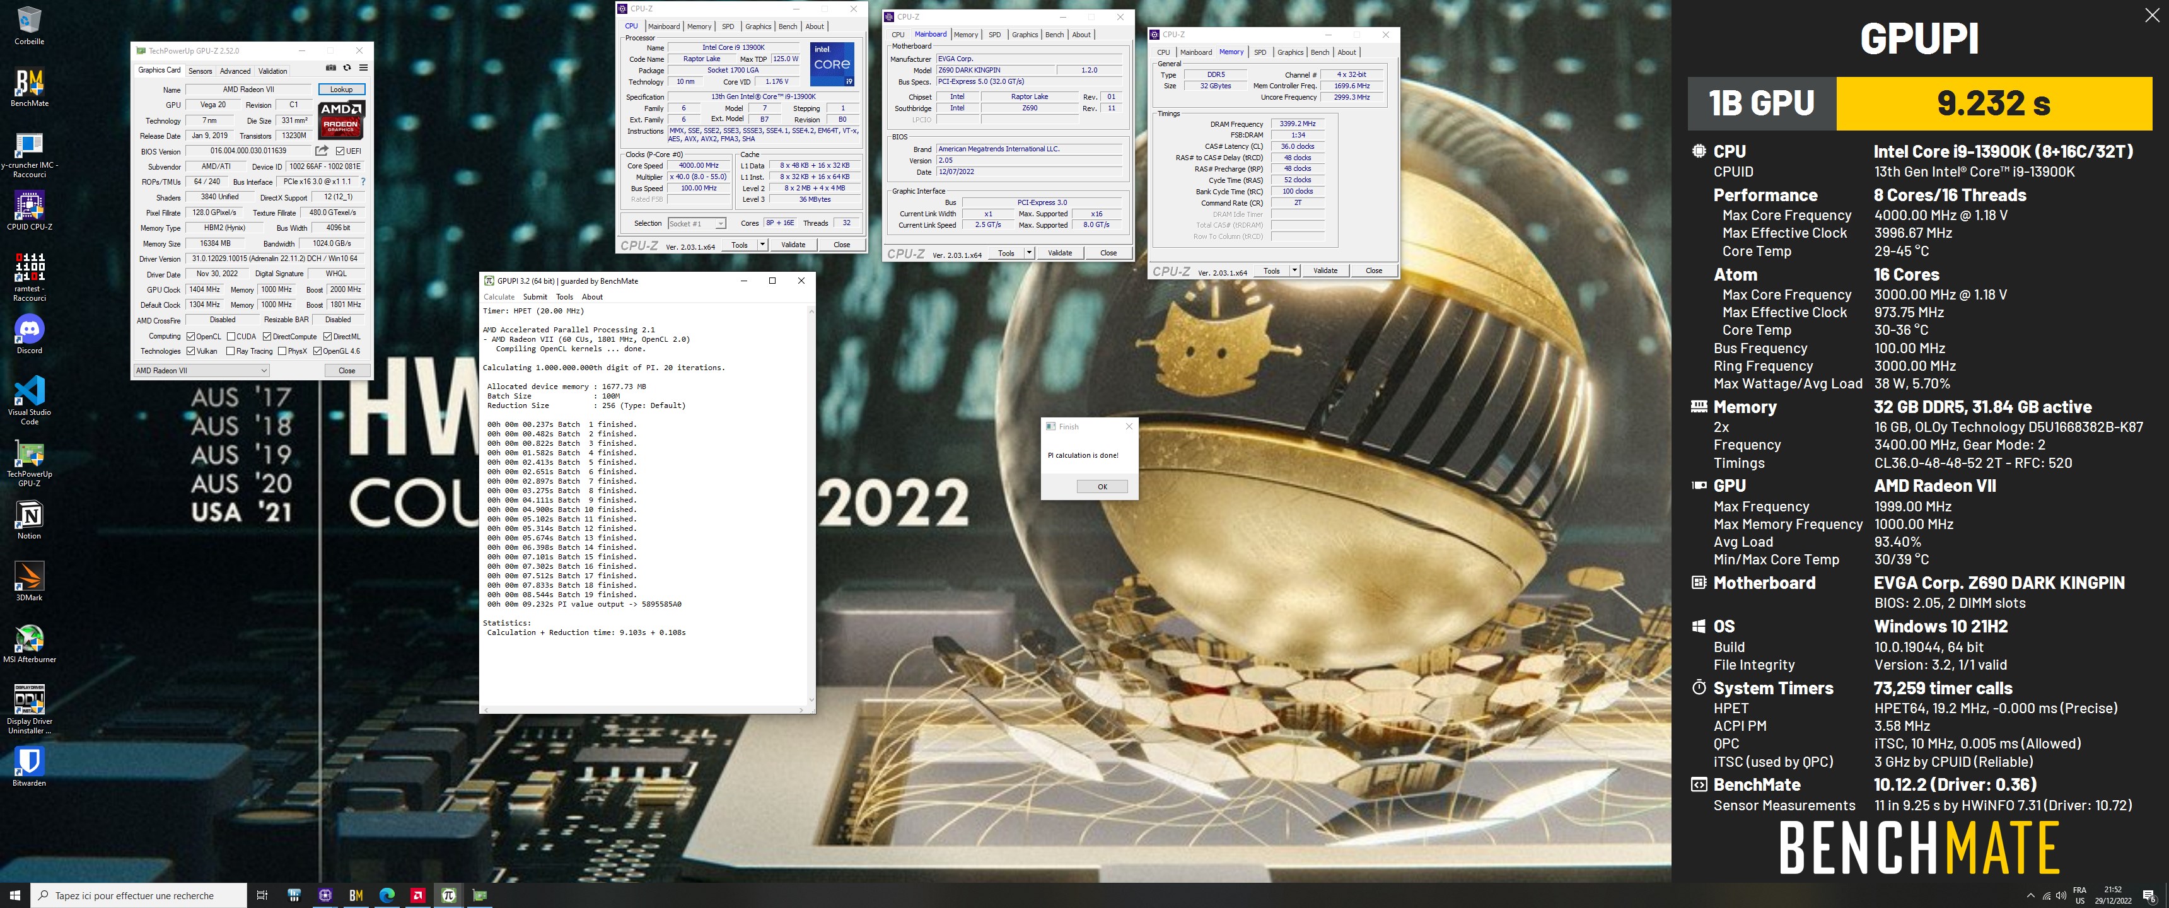Click the BIOS export share icon in GPU-Z
Screen dimensions: 2169x908
[322, 151]
